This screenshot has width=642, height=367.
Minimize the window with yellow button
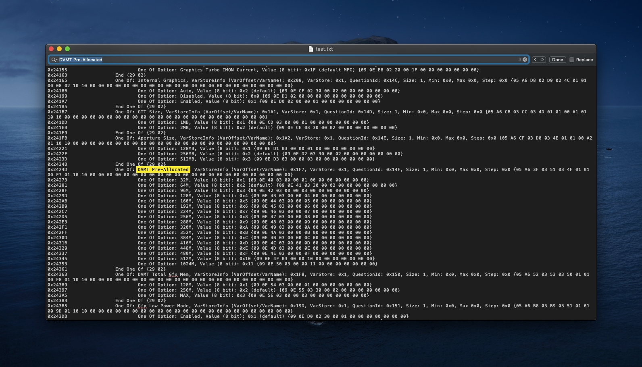pos(59,49)
